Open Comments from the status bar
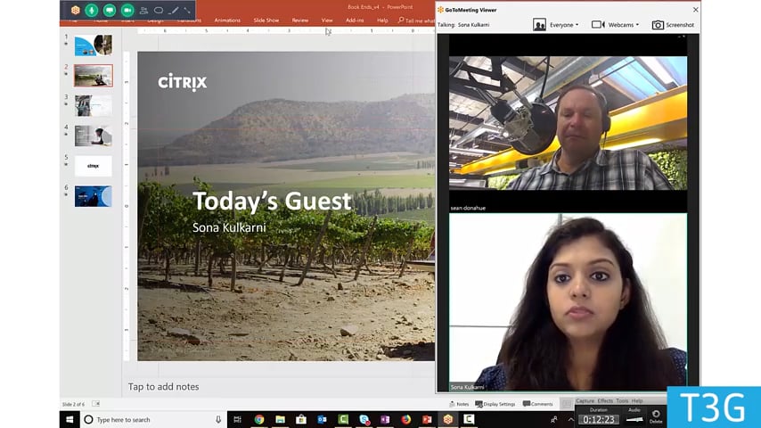761x428 pixels. click(537, 404)
